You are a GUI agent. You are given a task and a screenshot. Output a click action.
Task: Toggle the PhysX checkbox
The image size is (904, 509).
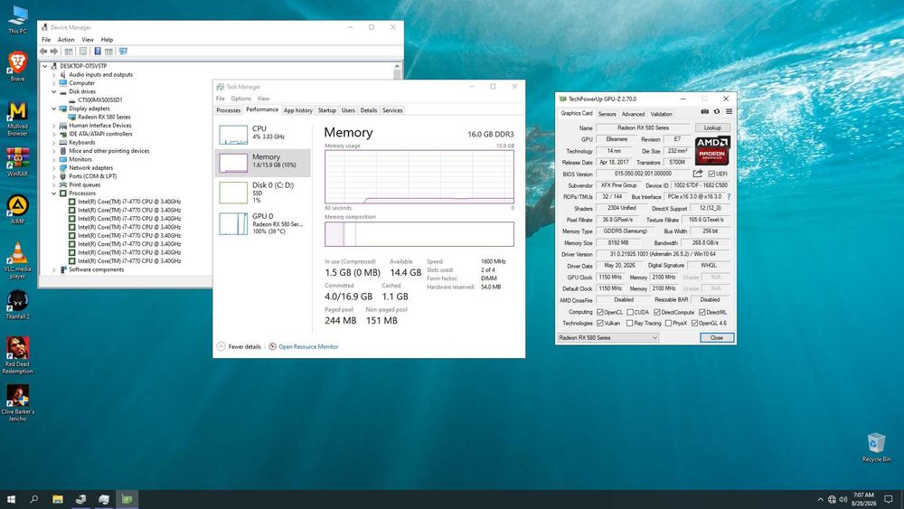[x=668, y=323]
